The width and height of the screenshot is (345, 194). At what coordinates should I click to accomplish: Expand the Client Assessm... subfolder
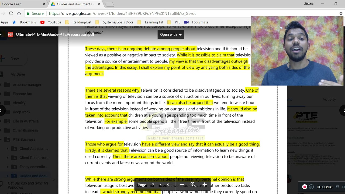(x=7, y=148)
